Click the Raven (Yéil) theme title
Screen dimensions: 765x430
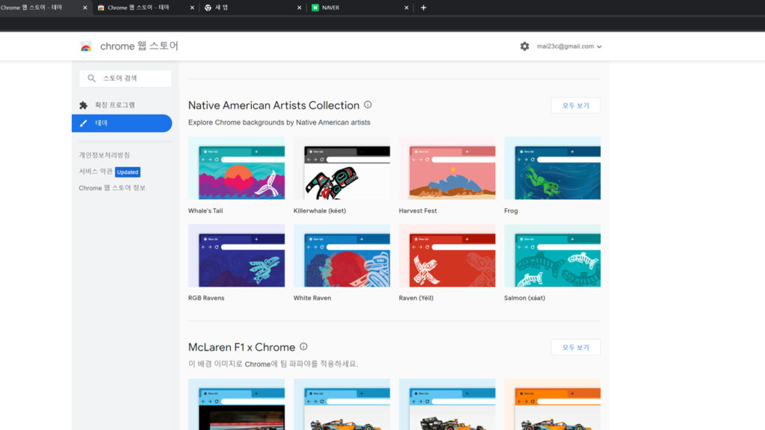coord(416,298)
